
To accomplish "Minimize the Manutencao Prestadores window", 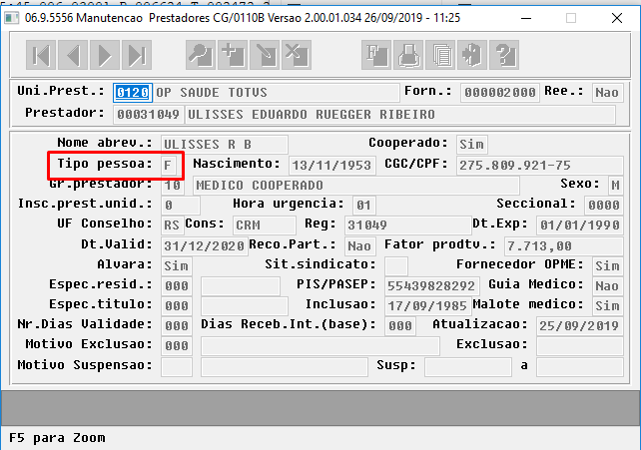I will (526, 18).
